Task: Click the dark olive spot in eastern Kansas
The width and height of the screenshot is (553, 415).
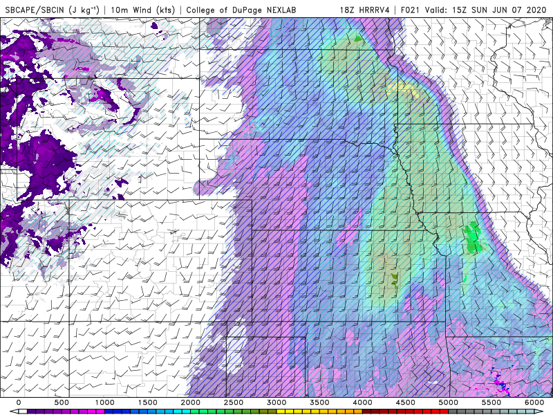Action: click(x=394, y=280)
